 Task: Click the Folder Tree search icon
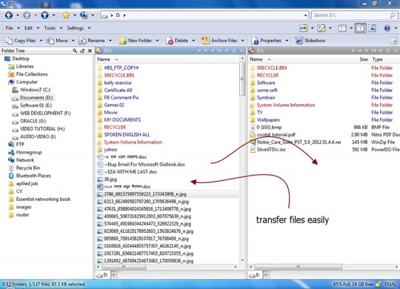75,51
